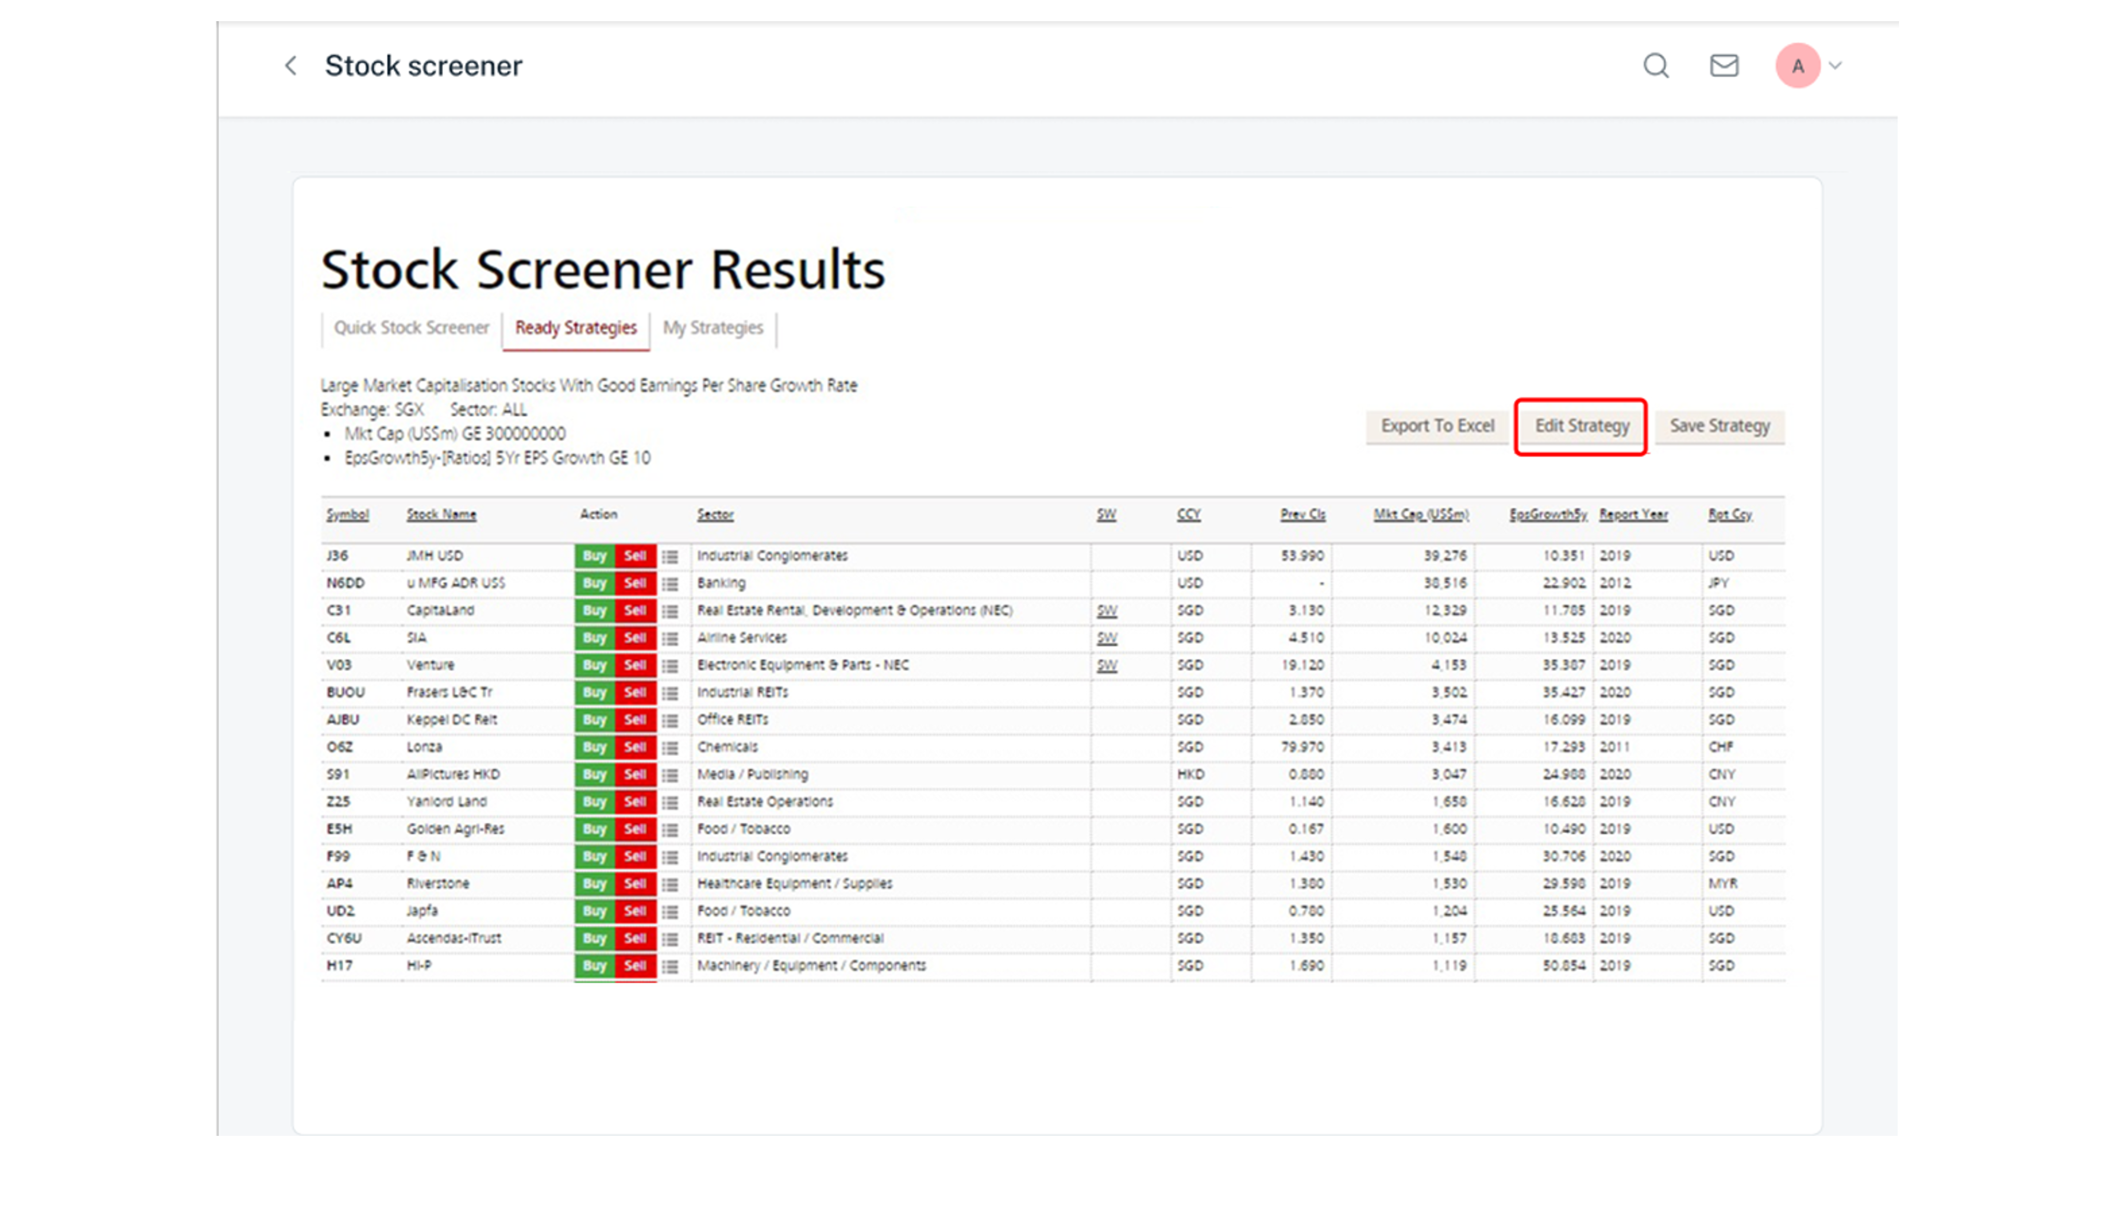Image resolution: width=2113 pixels, height=1217 pixels.
Task: Select stock name Riverstone
Action: (x=438, y=884)
